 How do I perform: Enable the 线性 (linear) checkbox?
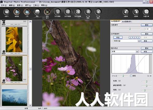click(131, 76)
